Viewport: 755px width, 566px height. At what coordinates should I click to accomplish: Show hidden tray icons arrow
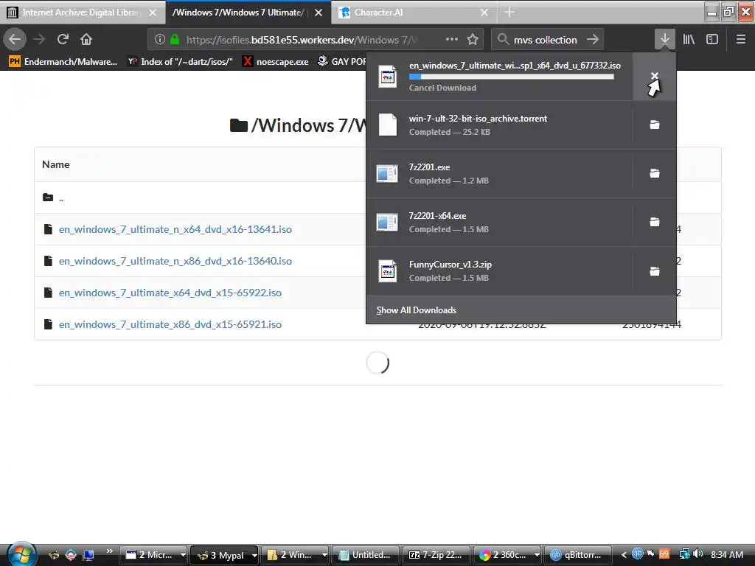624,555
